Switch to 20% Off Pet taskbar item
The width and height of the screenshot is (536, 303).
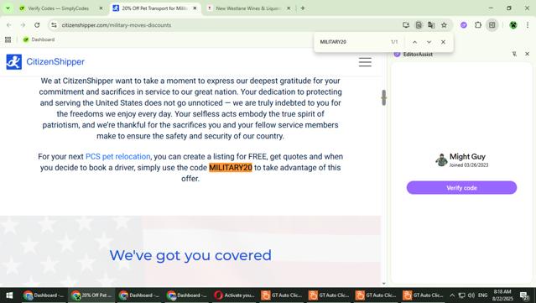coord(91,295)
